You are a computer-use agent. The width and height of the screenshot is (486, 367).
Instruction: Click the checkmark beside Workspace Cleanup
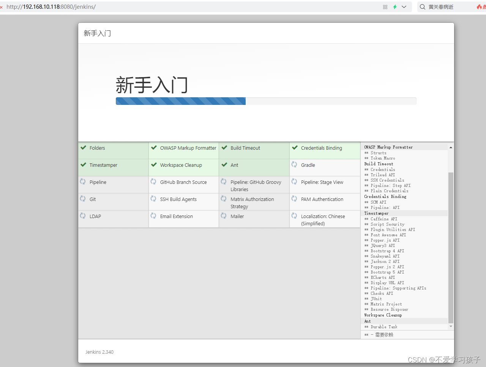(x=154, y=165)
